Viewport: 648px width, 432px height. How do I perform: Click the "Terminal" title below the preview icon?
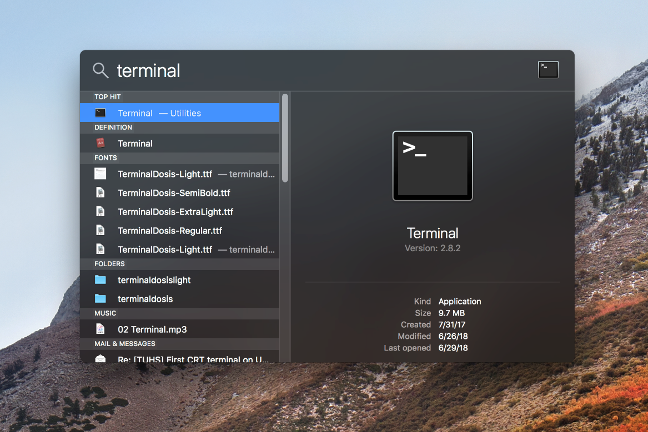(433, 233)
